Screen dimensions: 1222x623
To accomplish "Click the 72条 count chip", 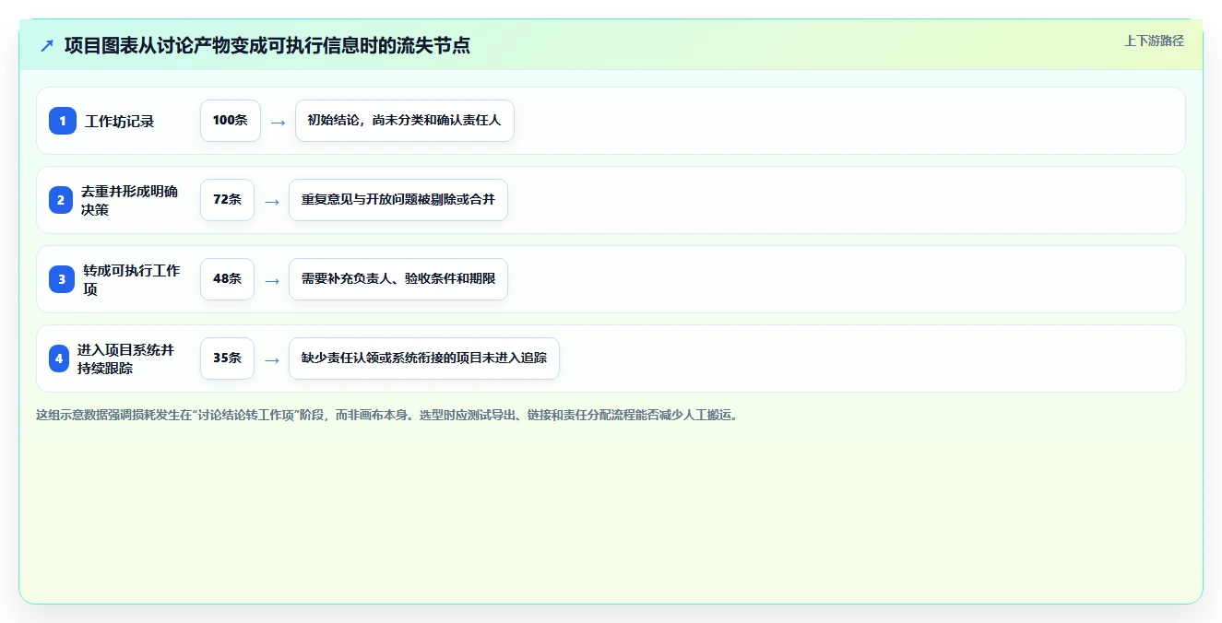I will click(x=227, y=200).
